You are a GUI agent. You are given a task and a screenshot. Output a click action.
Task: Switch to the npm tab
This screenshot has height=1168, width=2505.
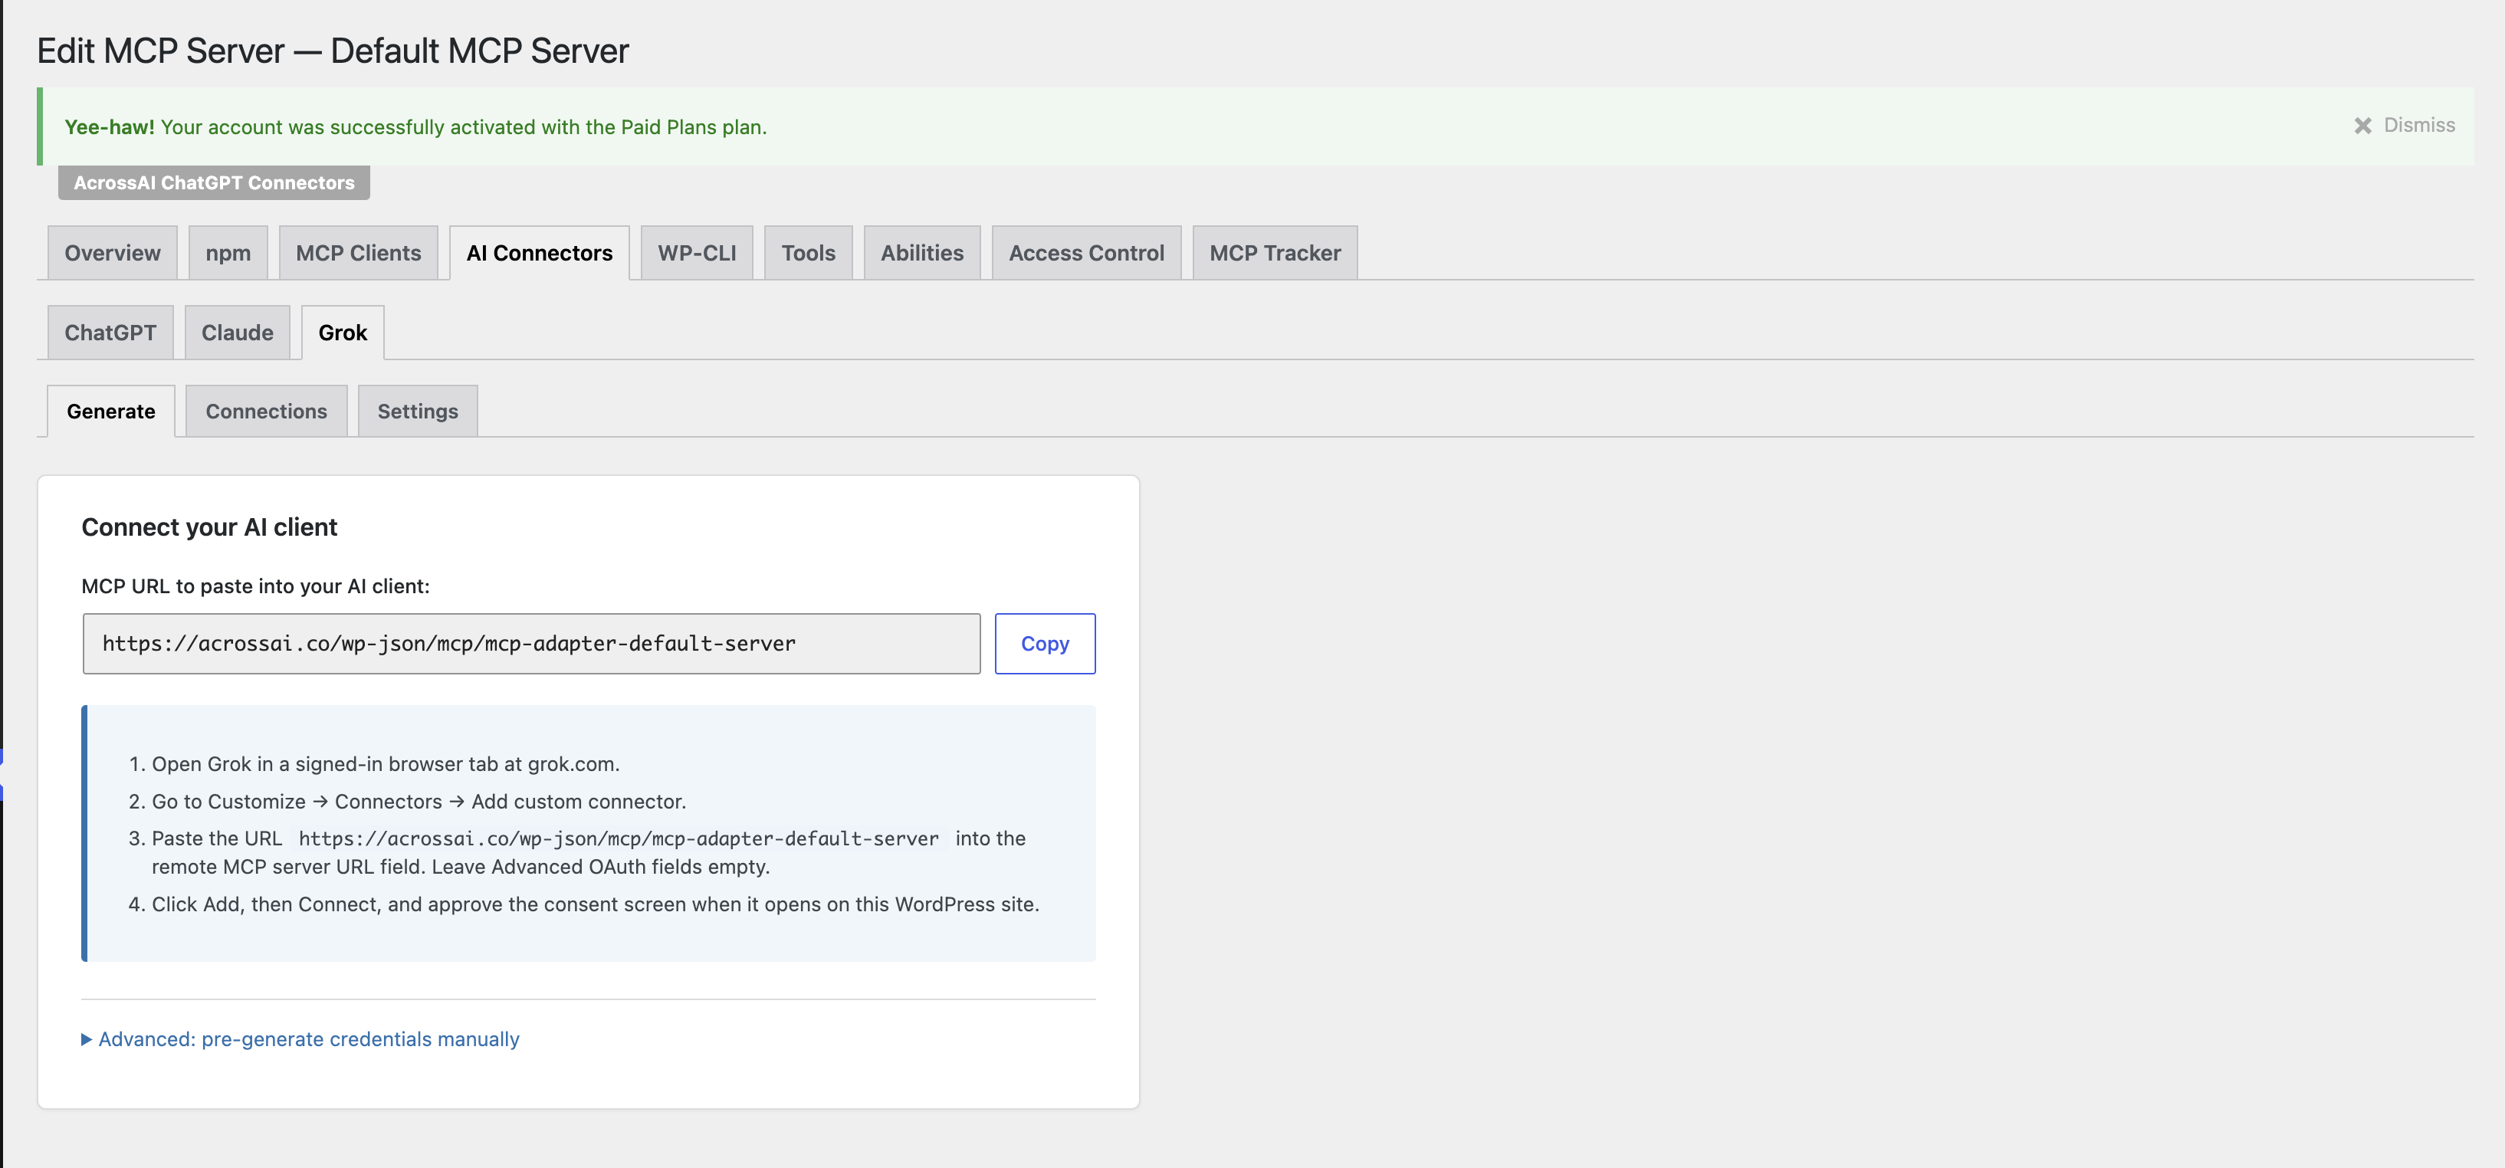pyautogui.click(x=228, y=253)
